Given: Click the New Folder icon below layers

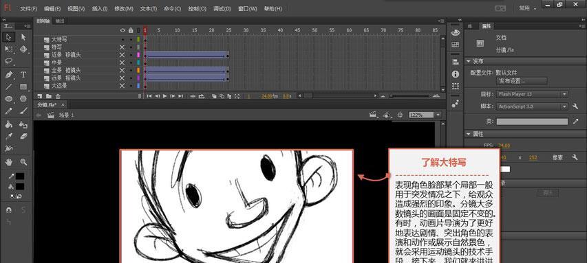Looking at the screenshot, I should (49, 96).
